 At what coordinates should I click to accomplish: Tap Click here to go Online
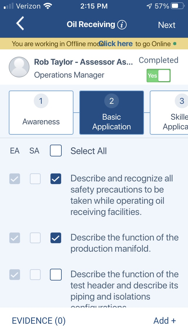[116, 44]
